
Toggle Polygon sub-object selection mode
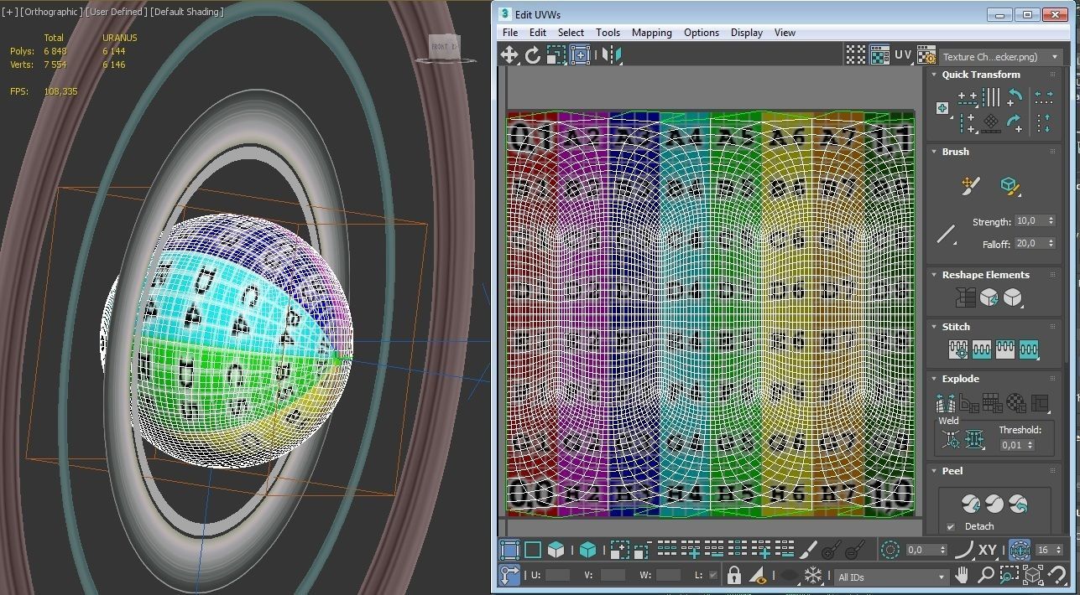[556, 550]
